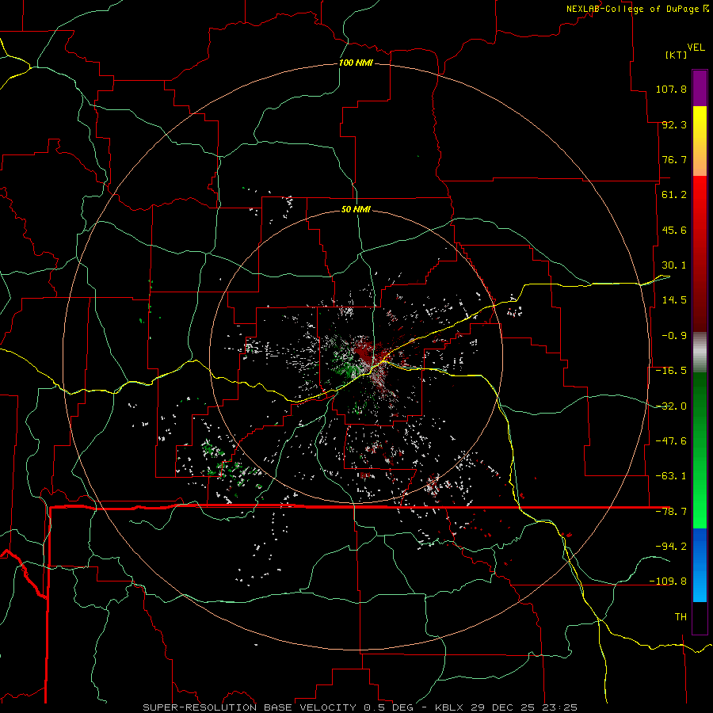Image resolution: width=713 pixels, height=713 pixels.
Task: Click the 29 DEC 25 23:25 timestamp
Action: (x=524, y=707)
